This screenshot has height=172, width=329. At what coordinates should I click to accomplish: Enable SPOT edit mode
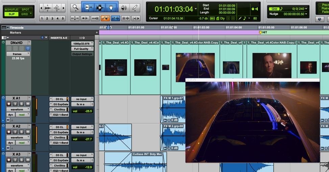(26, 9)
